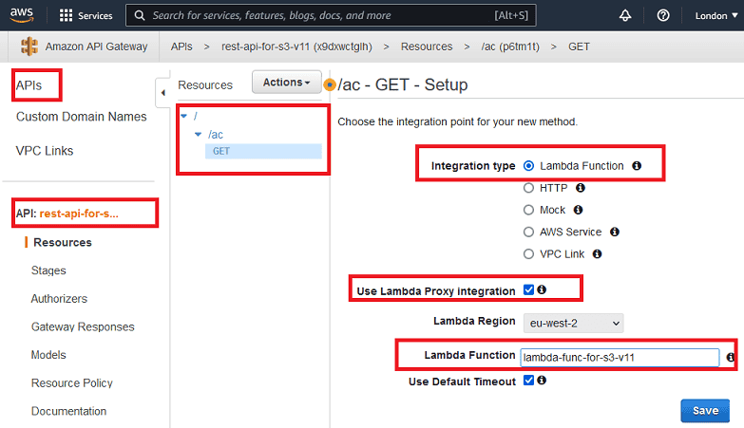
Task: Open Authorizers in the sidebar
Action: click(x=59, y=299)
